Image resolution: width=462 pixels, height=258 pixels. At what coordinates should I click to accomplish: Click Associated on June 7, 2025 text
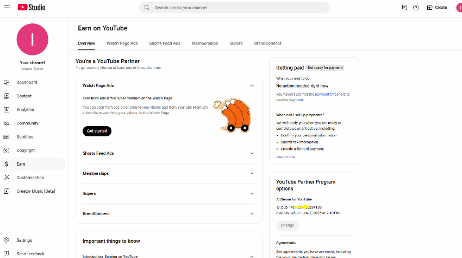pyautogui.click(x=308, y=213)
